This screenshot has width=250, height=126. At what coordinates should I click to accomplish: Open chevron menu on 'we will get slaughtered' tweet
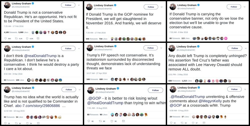(x=161, y=7)
